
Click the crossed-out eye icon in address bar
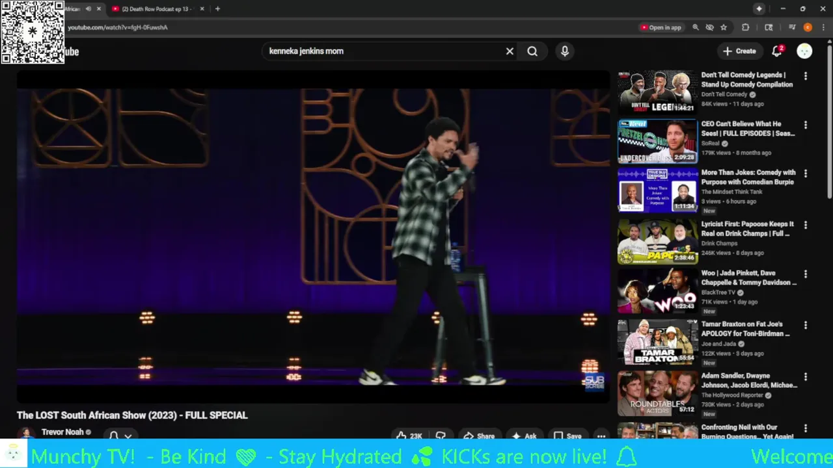pos(709,27)
